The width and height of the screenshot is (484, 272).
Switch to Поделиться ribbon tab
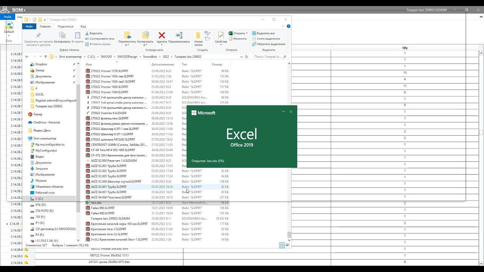[65, 26]
